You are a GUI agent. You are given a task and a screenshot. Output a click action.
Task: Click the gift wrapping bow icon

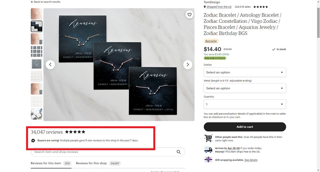tap(208, 159)
